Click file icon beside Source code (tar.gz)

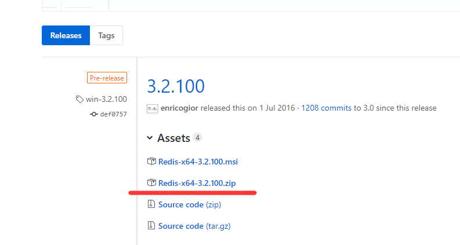pos(151,225)
